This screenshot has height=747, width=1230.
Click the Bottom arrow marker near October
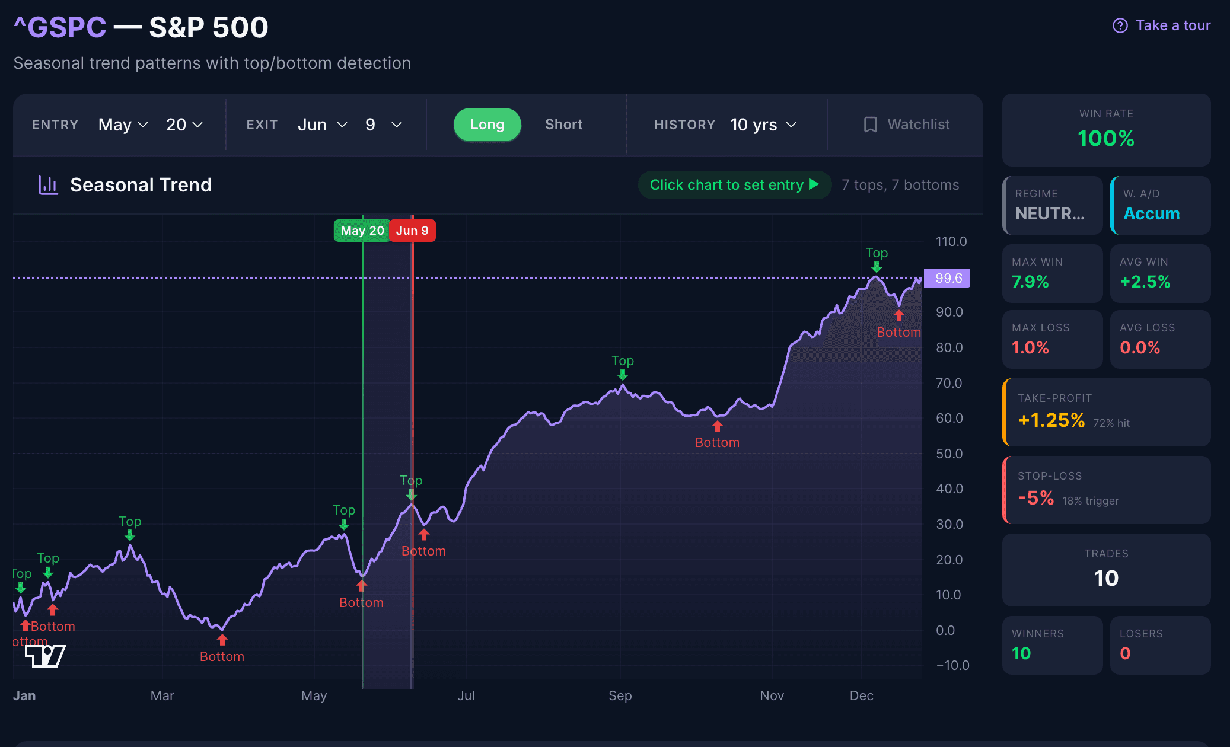pos(718,426)
